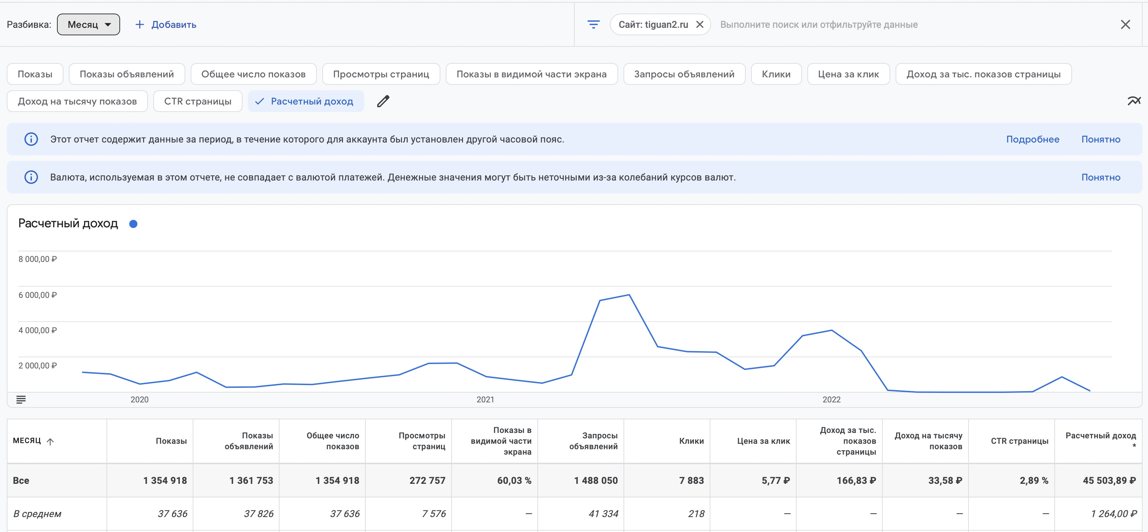The height and width of the screenshot is (532, 1148).
Task: Toggle the Расчетный доход metric chip
Action: coord(306,101)
